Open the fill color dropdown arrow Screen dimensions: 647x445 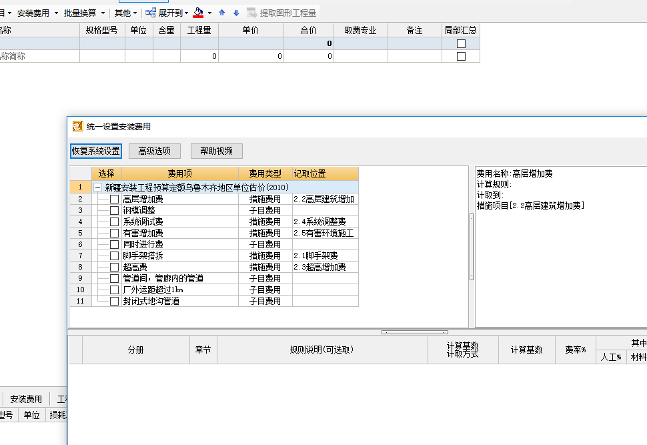(x=209, y=13)
